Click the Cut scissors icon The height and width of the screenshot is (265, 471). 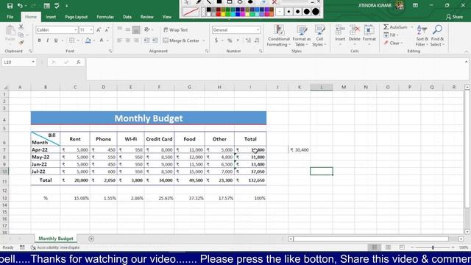tap(21, 27)
